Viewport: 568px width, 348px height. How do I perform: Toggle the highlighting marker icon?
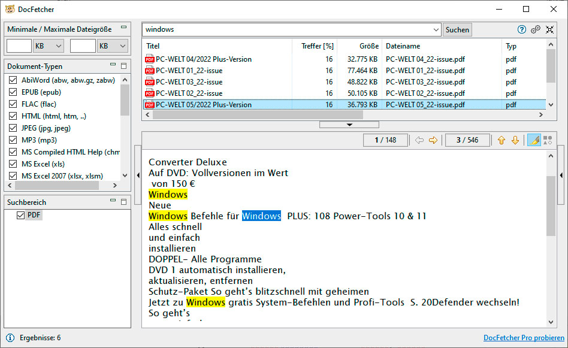click(534, 140)
